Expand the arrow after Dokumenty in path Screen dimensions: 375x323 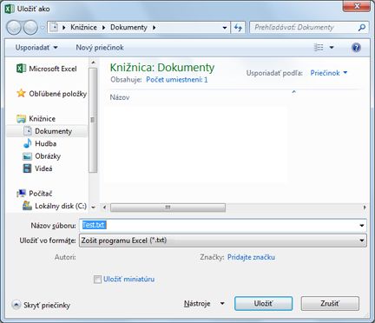click(155, 28)
